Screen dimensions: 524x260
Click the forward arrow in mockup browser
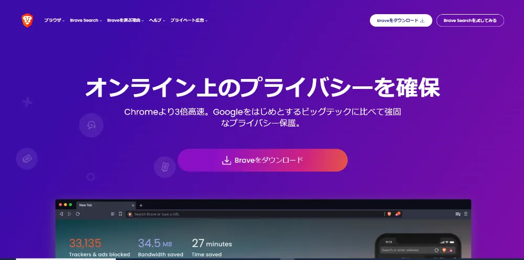click(70, 214)
